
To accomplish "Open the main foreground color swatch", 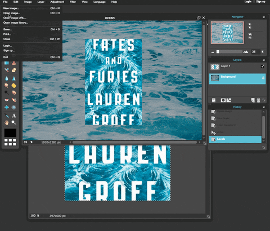I will click(10, 133).
